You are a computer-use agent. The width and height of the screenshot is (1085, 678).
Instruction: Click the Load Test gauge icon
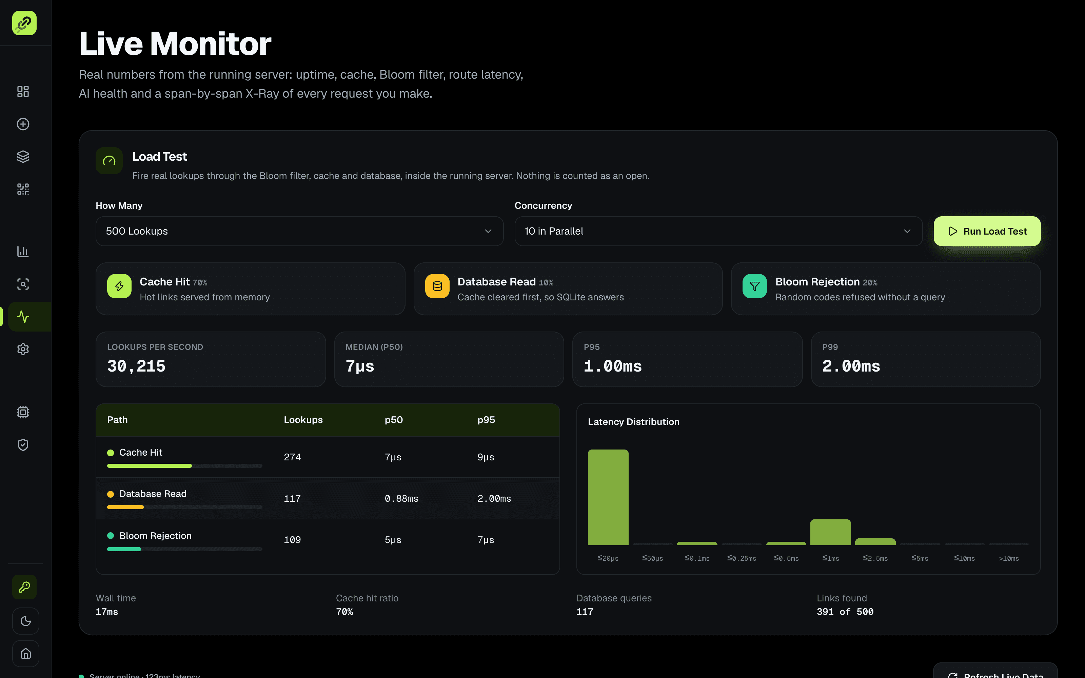tap(109, 161)
